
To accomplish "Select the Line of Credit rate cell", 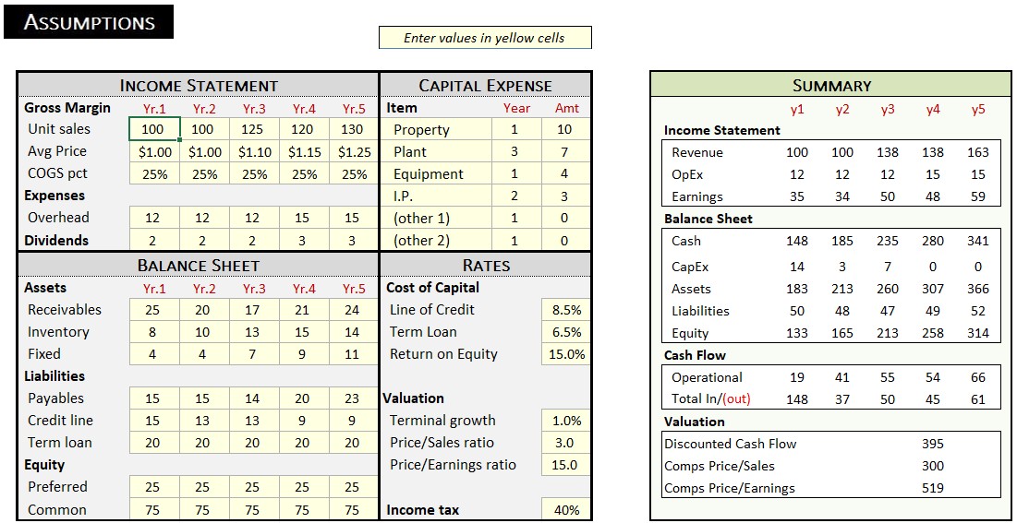I will pyautogui.click(x=565, y=310).
